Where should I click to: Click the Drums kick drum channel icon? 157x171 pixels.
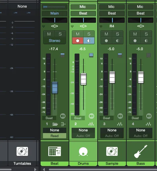(x=83, y=152)
